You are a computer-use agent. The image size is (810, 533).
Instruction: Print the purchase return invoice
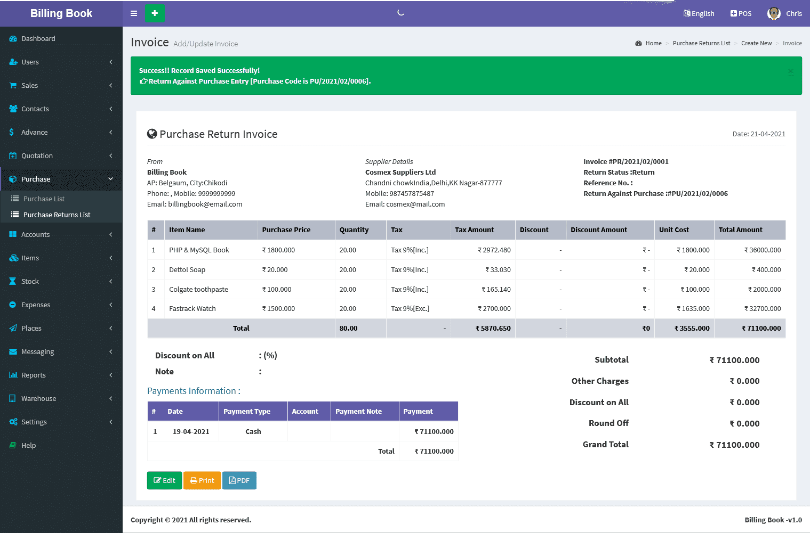(202, 480)
